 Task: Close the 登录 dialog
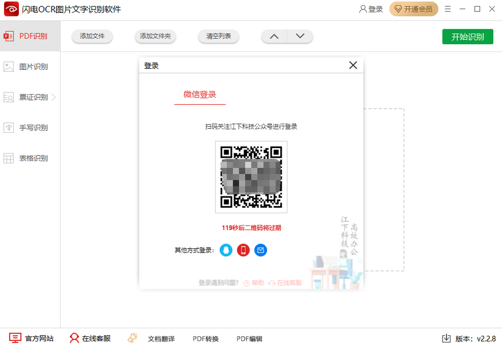(353, 65)
